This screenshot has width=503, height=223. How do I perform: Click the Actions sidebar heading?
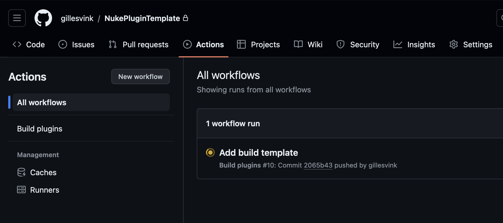pyautogui.click(x=27, y=77)
